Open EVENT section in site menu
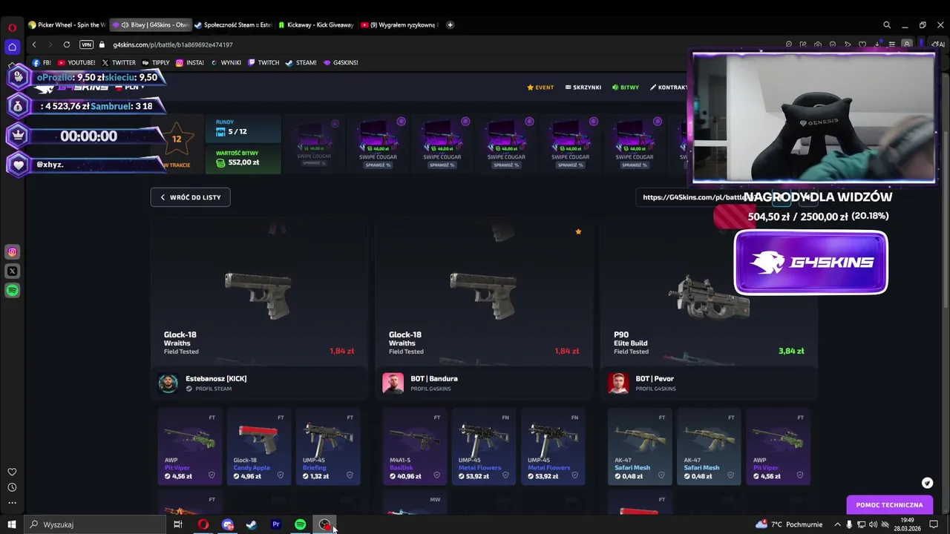The image size is (950, 534). [540, 88]
